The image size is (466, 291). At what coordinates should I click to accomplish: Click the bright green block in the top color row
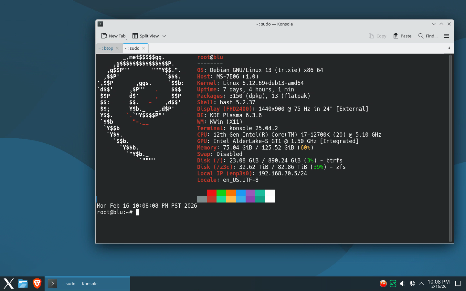(221, 193)
